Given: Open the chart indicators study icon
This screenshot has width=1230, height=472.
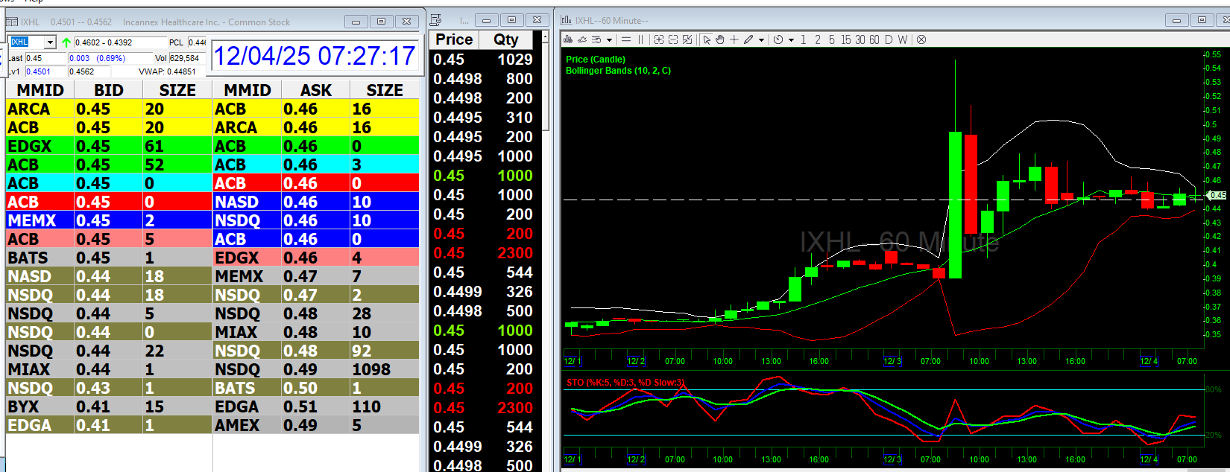Looking at the screenshot, I should 568,39.
